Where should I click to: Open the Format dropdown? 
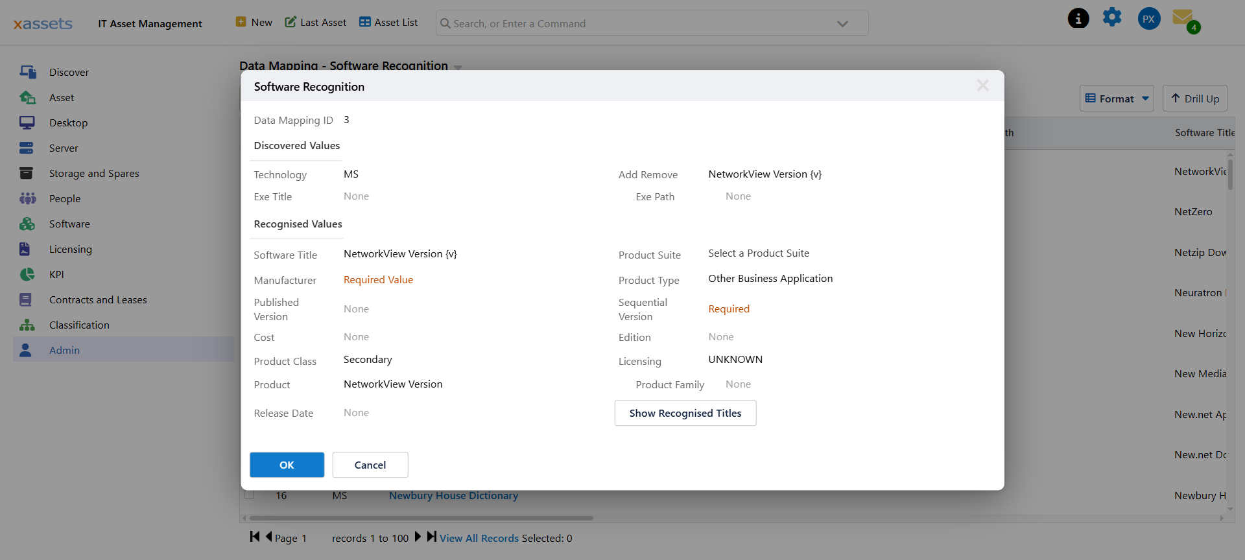1117,99
